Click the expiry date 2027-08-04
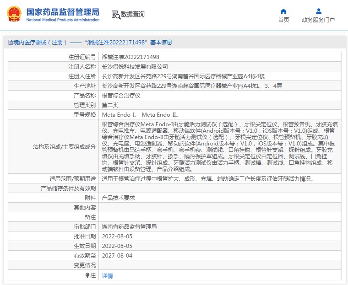The image size is (348, 285). [x=117, y=256]
